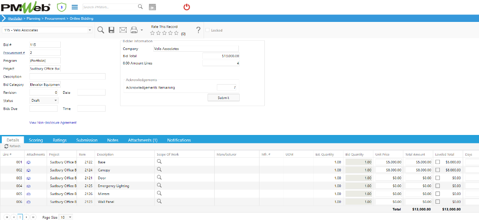Click the PMWeb logo
The image size is (479, 220).
tap(26, 7)
